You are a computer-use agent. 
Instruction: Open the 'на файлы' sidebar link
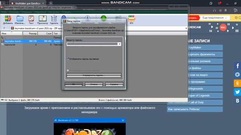[206, 68]
